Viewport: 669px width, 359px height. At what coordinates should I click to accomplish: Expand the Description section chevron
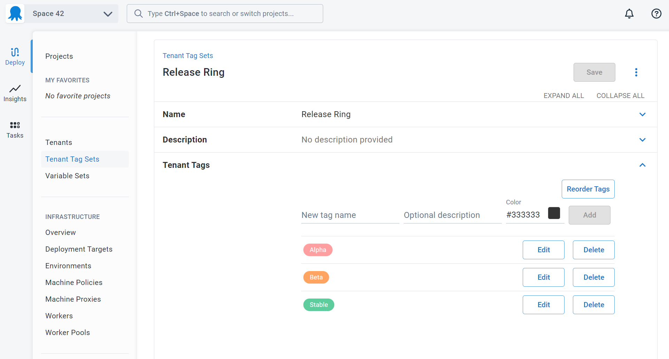pos(643,140)
